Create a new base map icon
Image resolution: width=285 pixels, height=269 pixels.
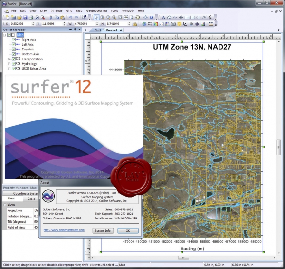pyautogui.click(x=150, y=24)
